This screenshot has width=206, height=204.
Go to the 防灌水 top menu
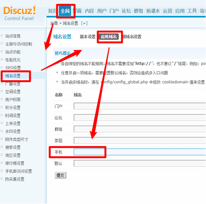[153, 11]
